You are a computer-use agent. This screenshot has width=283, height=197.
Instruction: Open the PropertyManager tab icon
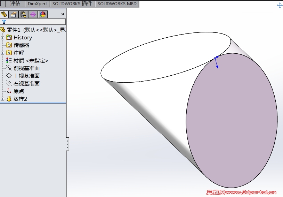(x=13, y=14)
